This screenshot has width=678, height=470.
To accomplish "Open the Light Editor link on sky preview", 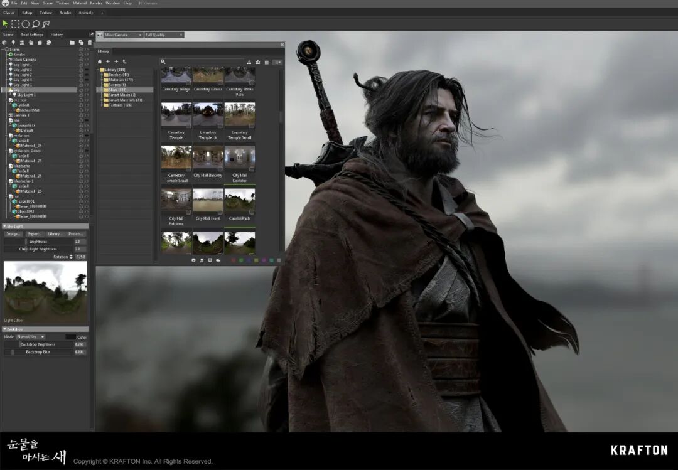I will 14,321.
